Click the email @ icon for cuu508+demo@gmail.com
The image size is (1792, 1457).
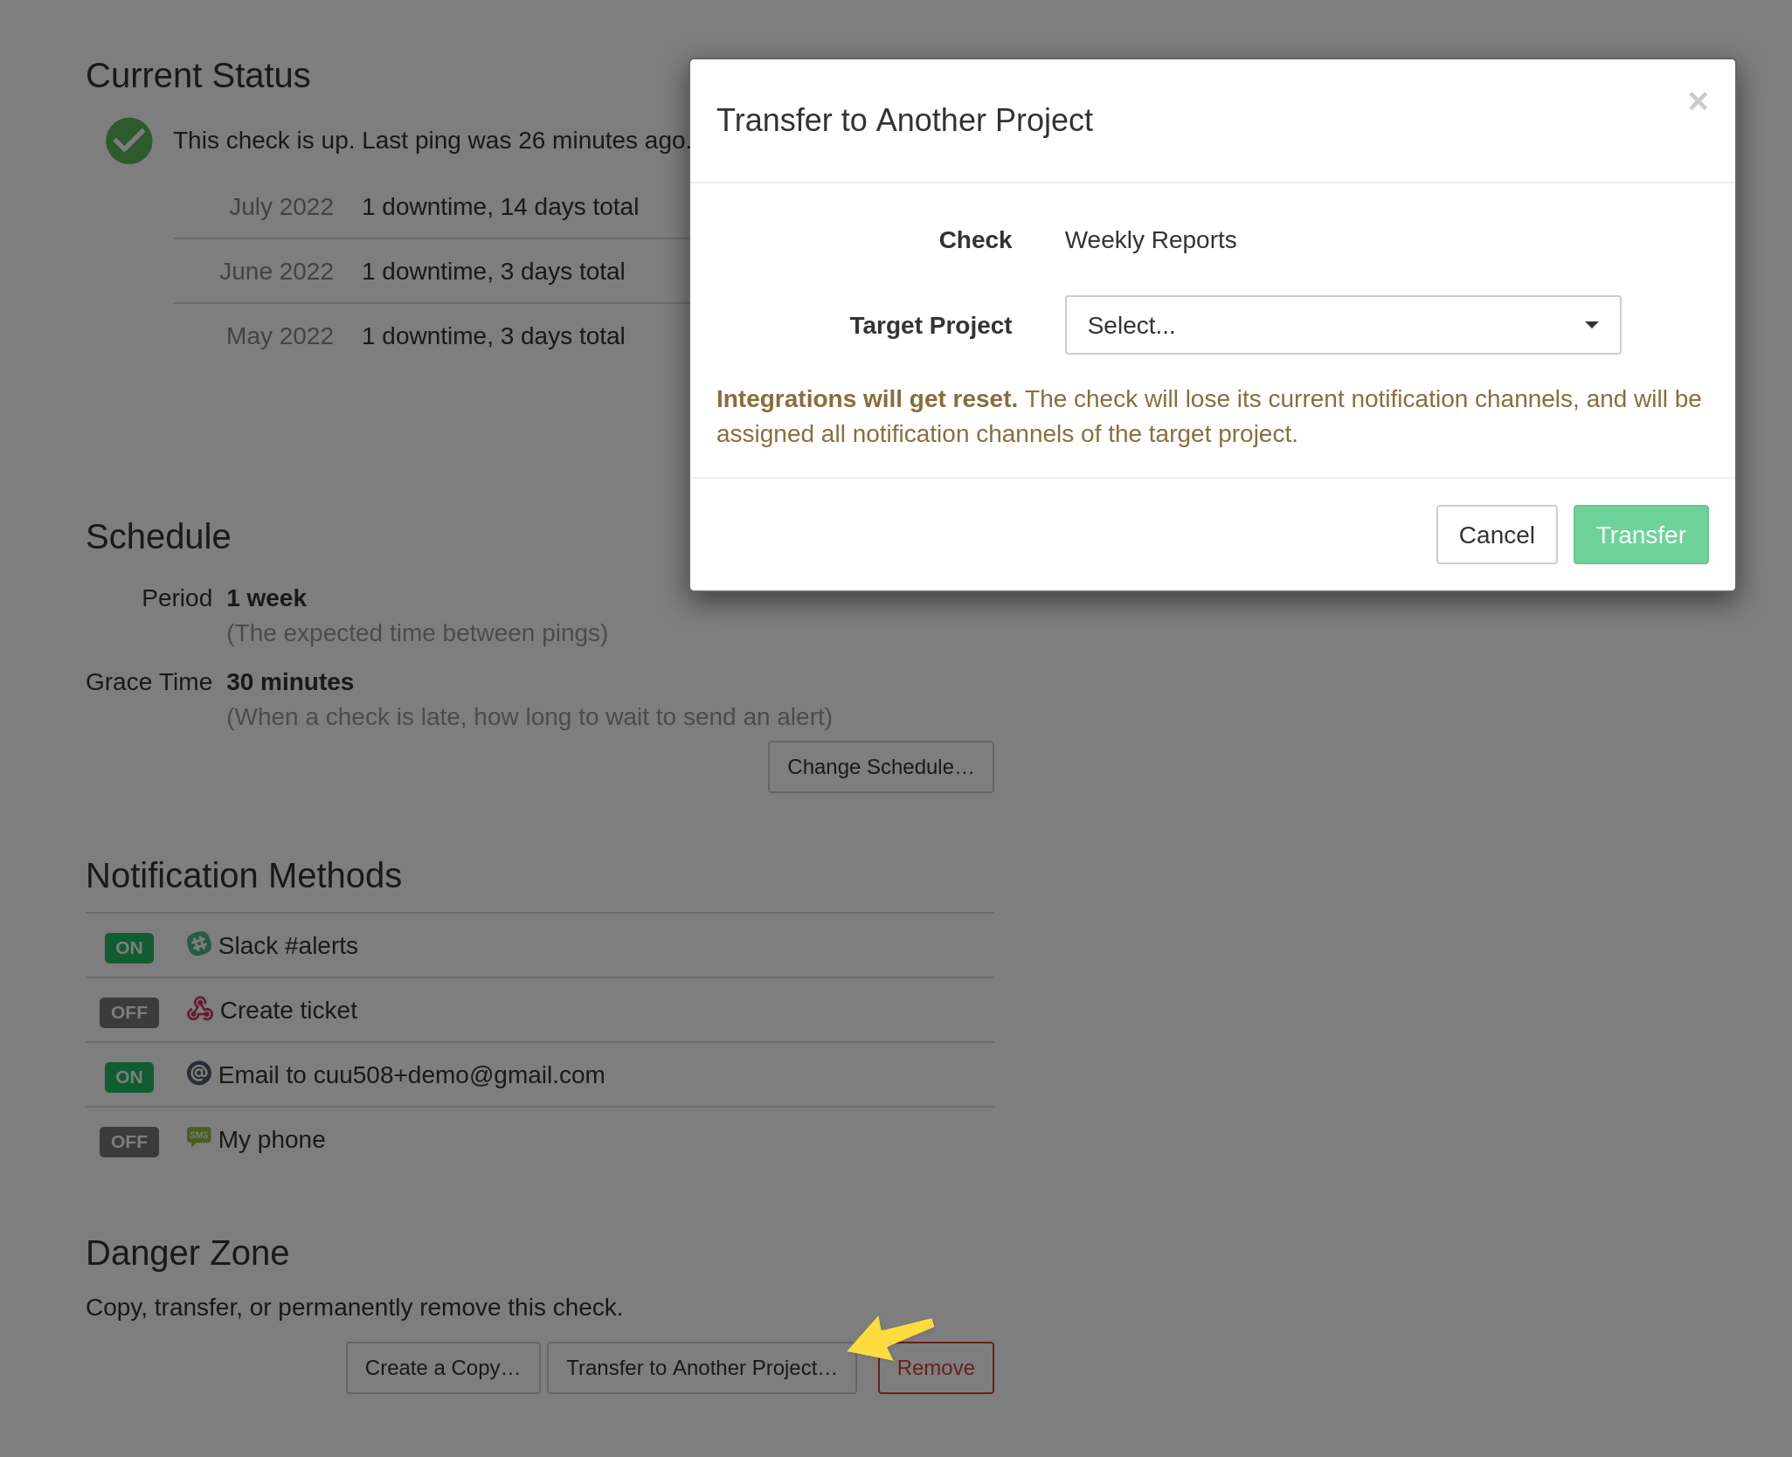coord(198,1074)
